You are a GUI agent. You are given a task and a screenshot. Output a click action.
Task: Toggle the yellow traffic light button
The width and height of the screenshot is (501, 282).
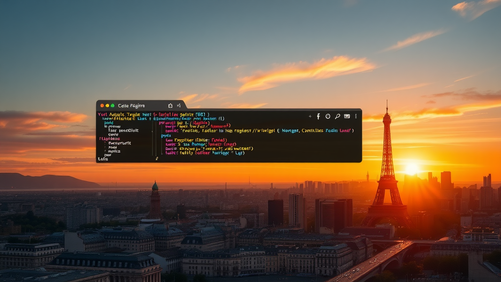click(x=108, y=106)
